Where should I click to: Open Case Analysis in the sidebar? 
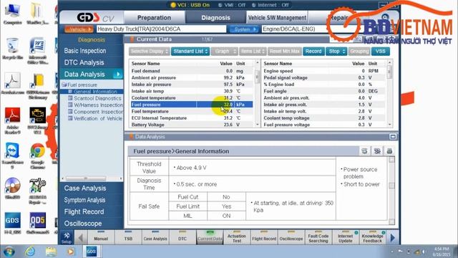pos(85,188)
